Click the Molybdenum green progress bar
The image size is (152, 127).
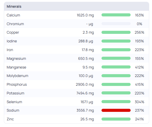pyautogui.click(x=116, y=76)
